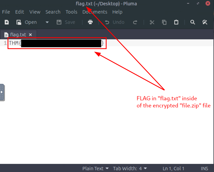The image size is (214, 172).
Task: Click the New document icon
Action: (x=7, y=22)
